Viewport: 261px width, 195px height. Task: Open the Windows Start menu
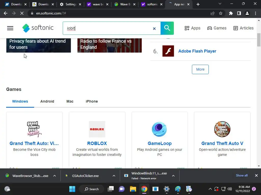tap(72, 189)
